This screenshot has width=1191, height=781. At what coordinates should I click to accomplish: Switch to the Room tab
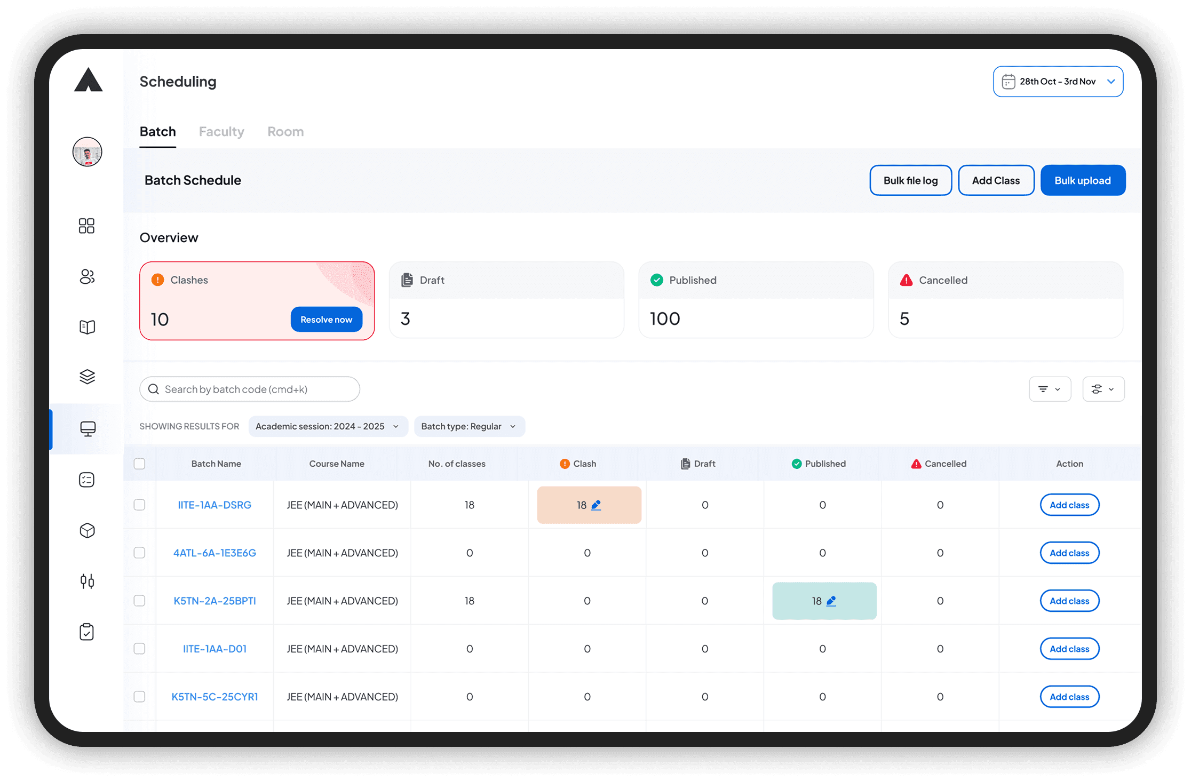(285, 131)
